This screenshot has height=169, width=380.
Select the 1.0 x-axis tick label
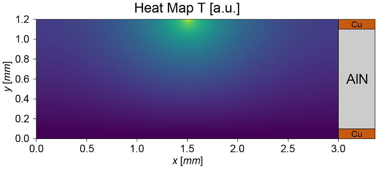click(x=137, y=148)
